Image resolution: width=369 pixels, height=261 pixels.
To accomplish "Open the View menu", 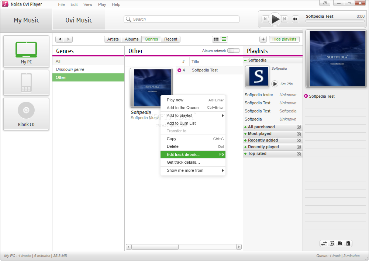I will point(88,4).
